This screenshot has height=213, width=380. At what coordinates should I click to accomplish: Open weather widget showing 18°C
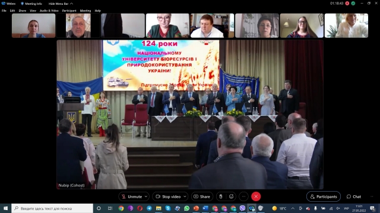click(x=279, y=208)
